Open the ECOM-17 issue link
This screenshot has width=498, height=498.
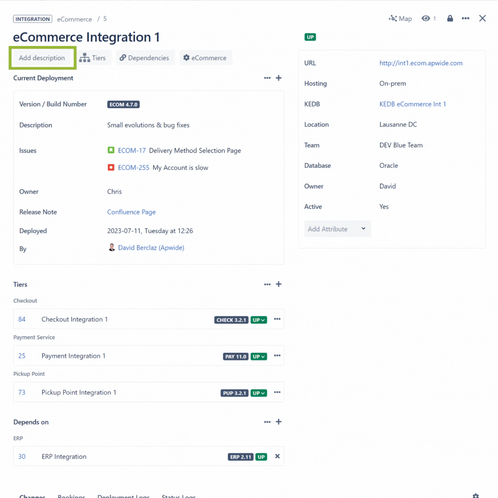tap(132, 151)
